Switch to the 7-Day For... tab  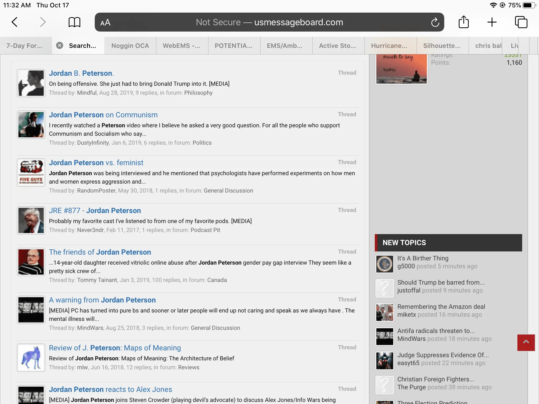(x=26, y=46)
